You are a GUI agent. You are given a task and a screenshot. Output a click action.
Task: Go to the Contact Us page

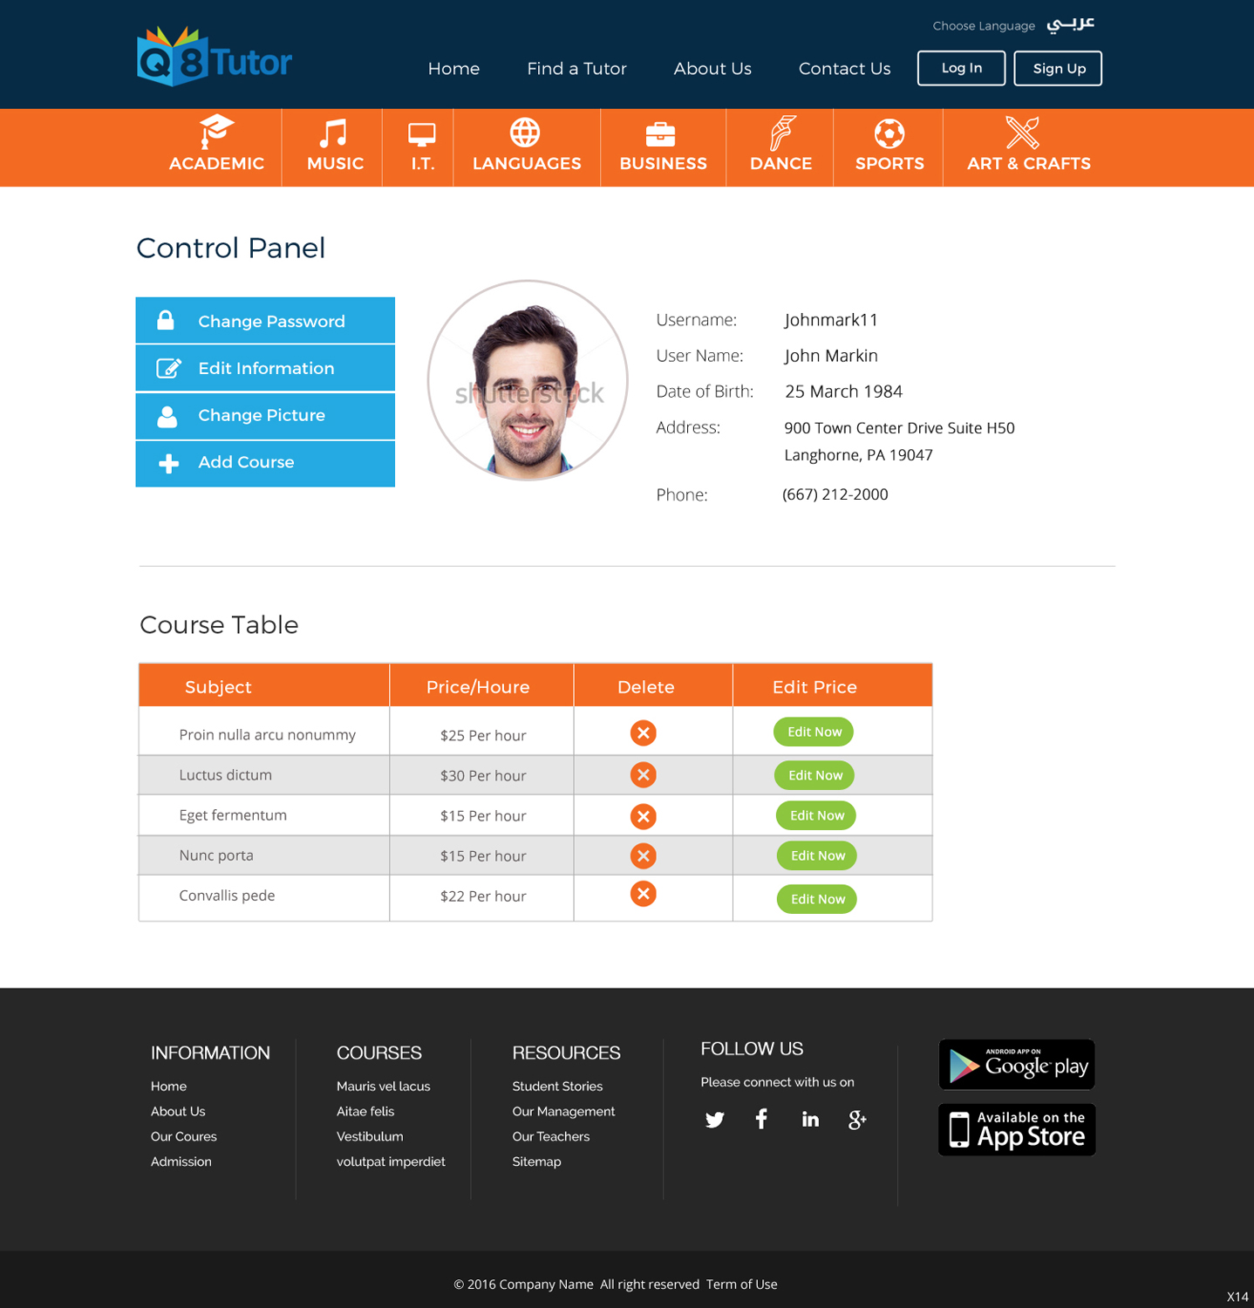[x=842, y=68]
